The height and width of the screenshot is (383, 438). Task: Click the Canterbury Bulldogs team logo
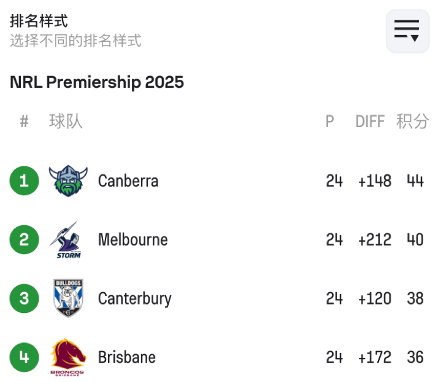coord(68,298)
